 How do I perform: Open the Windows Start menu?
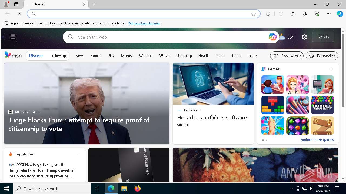pos(6,189)
